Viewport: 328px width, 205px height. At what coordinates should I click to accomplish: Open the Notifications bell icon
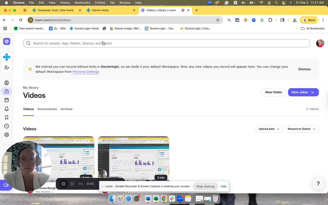point(7,109)
